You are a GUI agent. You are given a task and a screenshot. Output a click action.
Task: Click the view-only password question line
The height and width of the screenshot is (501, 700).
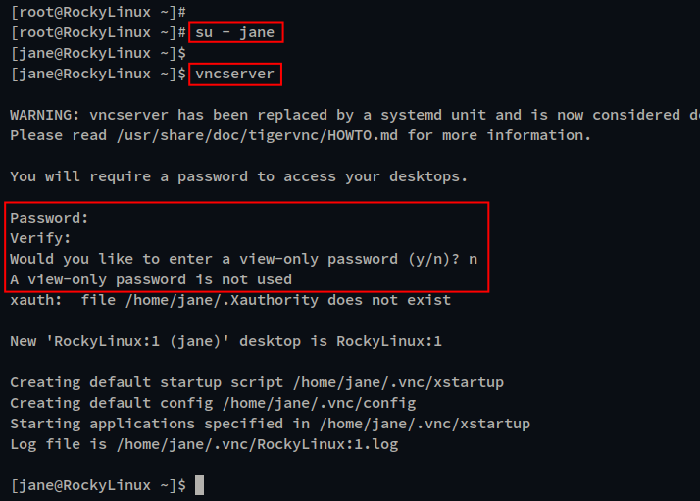[x=244, y=259]
